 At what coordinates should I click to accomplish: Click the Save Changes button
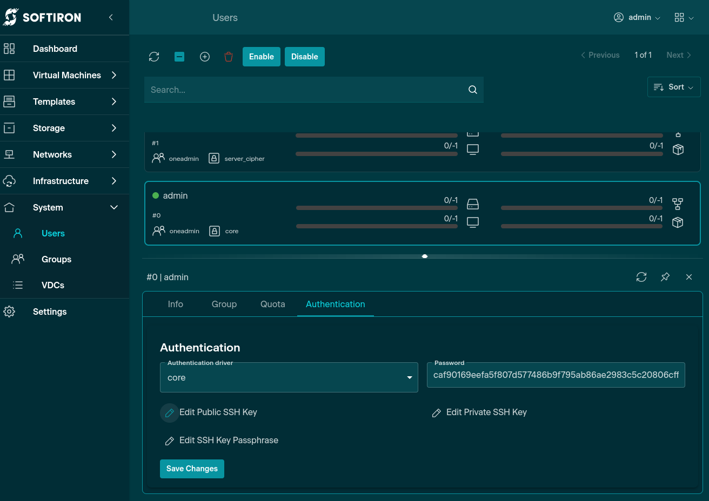coord(192,469)
